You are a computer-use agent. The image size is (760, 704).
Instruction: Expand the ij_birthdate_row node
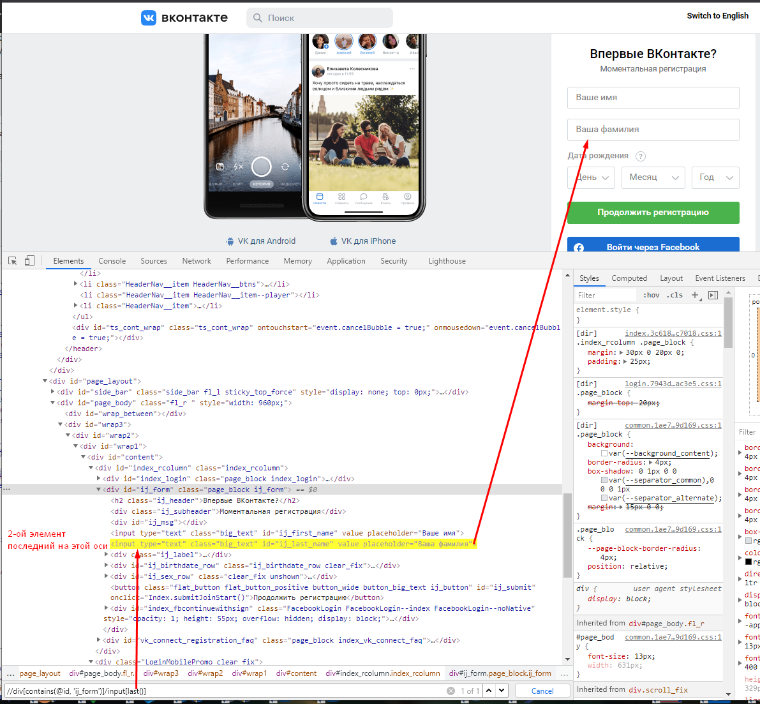pyautogui.click(x=106, y=565)
